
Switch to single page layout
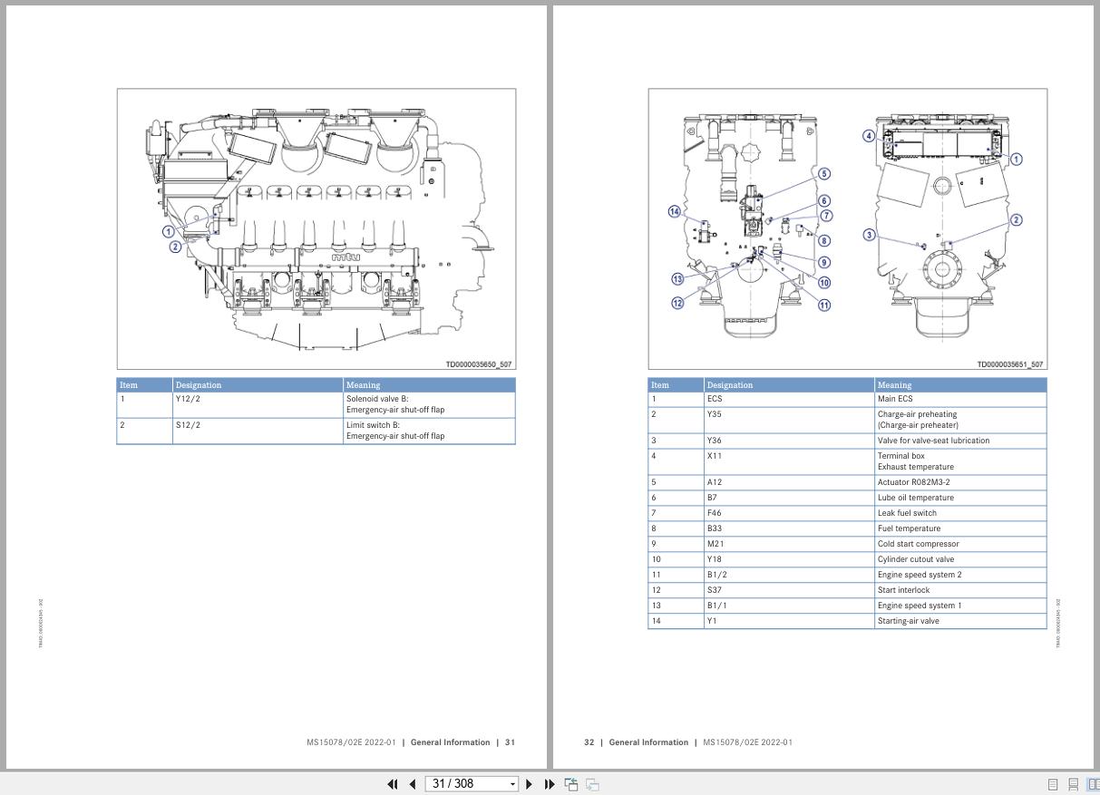(x=1053, y=785)
